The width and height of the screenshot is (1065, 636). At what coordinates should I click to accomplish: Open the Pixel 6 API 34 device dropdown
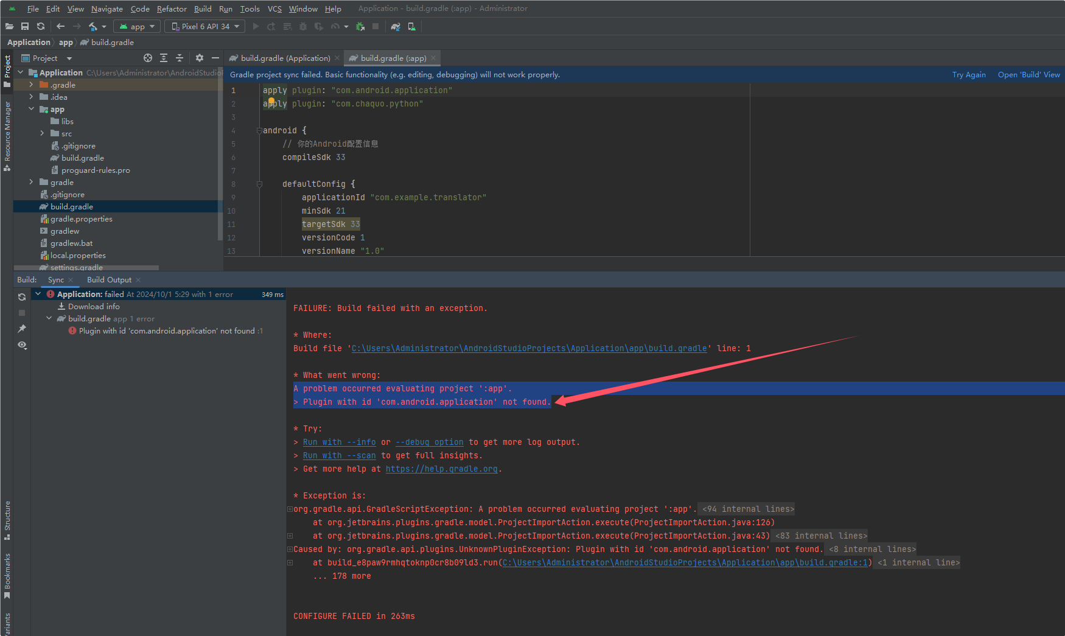pos(204,26)
